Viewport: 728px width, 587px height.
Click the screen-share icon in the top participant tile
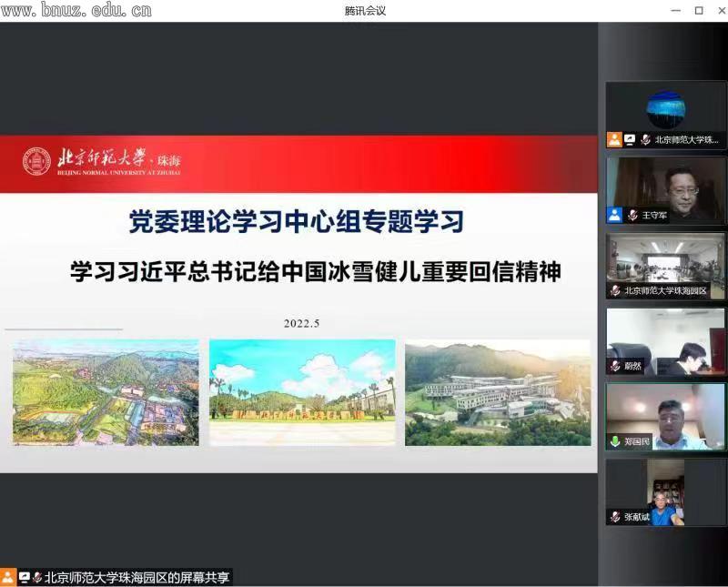[630, 140]
